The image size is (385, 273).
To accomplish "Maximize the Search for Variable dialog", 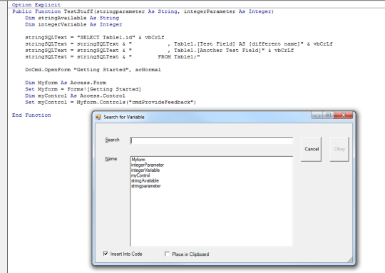I will click(328, 115).
